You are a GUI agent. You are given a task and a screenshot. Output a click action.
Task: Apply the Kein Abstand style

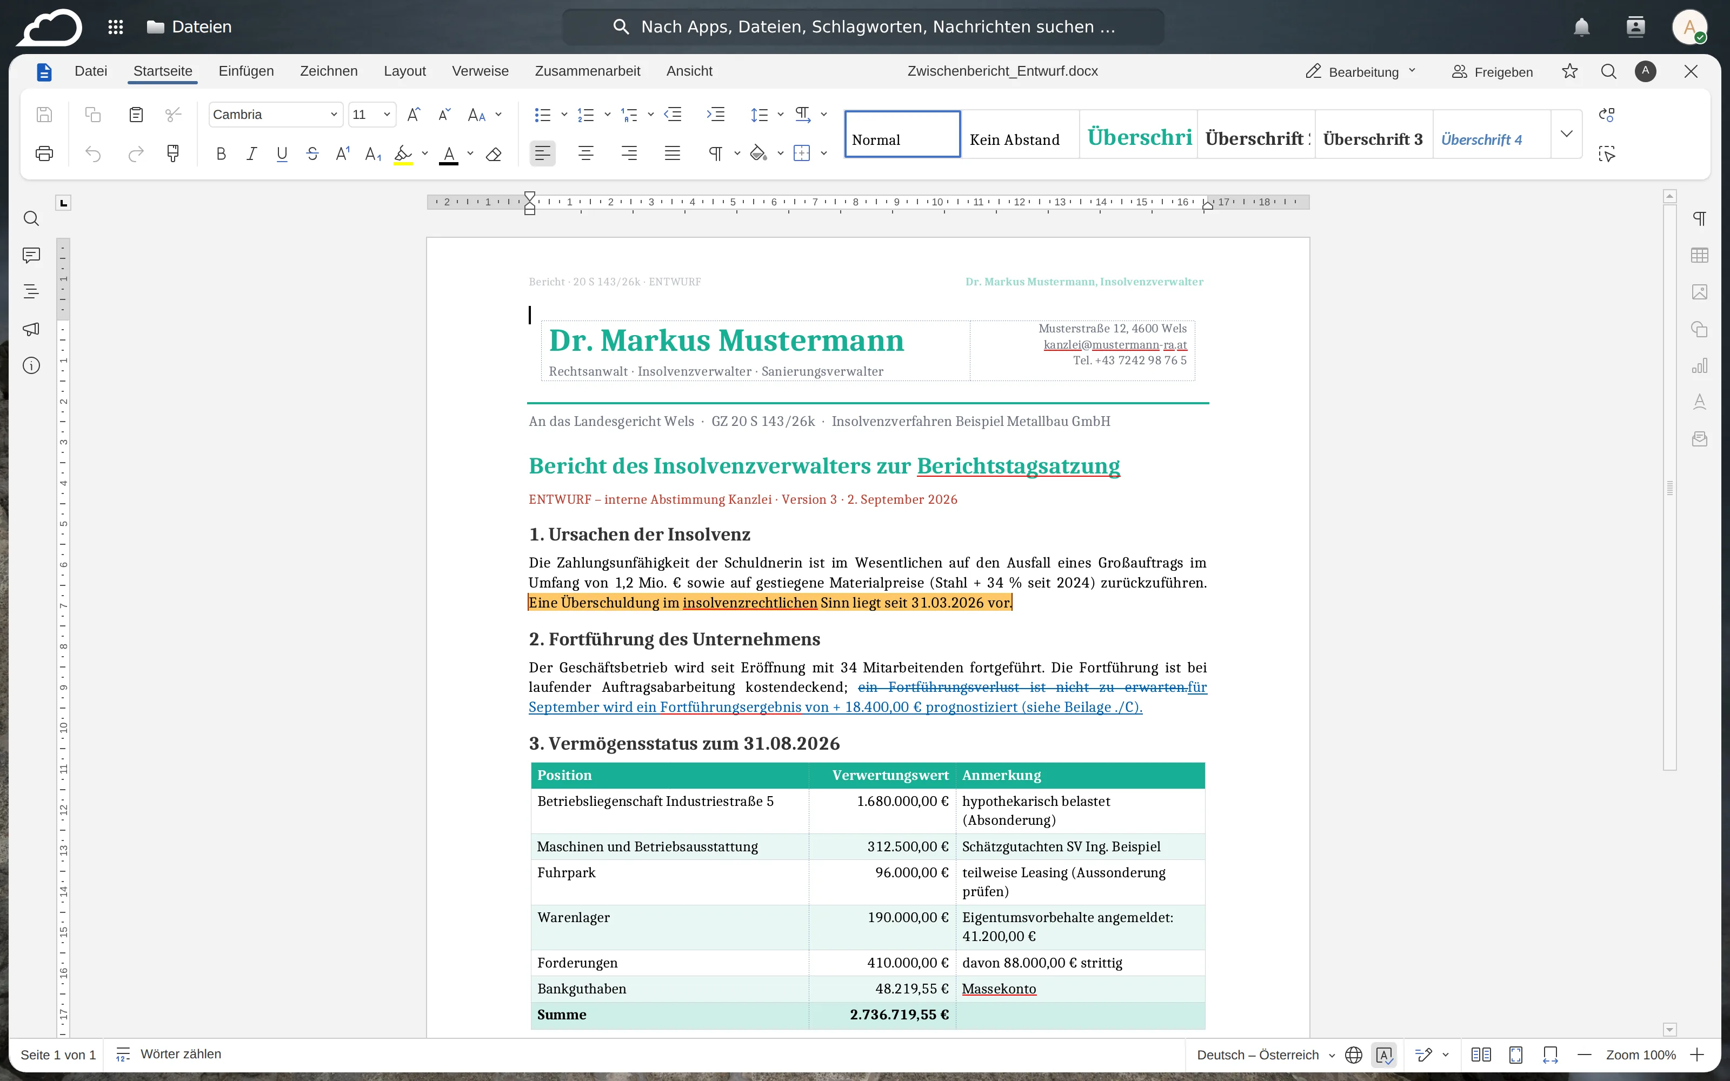pos(1020,135)
